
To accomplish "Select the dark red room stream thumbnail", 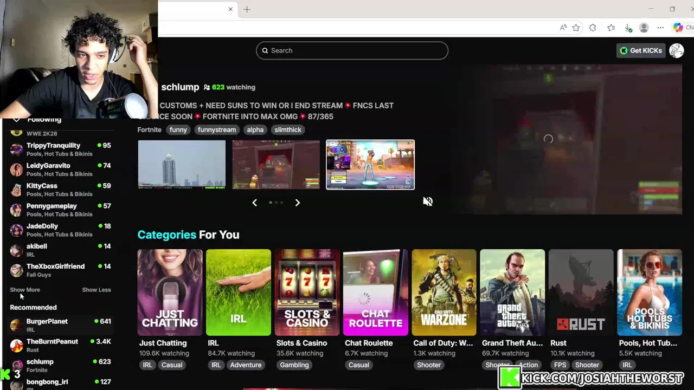I will pyautogui.click(x=276, y=165).
